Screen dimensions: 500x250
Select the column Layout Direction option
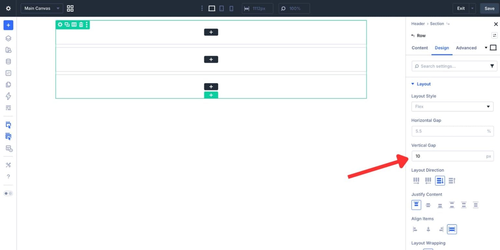click(x=440, y=180)
